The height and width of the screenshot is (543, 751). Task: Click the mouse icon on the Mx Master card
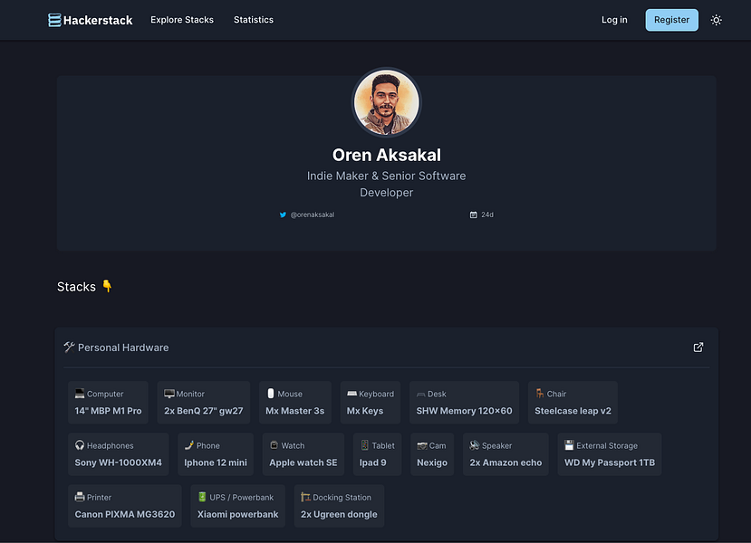pos(272,393)
